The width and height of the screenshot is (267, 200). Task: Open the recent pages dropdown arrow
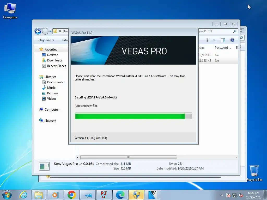[x=50, y=32]
